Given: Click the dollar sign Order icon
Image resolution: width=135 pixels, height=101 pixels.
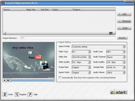Looking at the screenshot, I should 5,95.
